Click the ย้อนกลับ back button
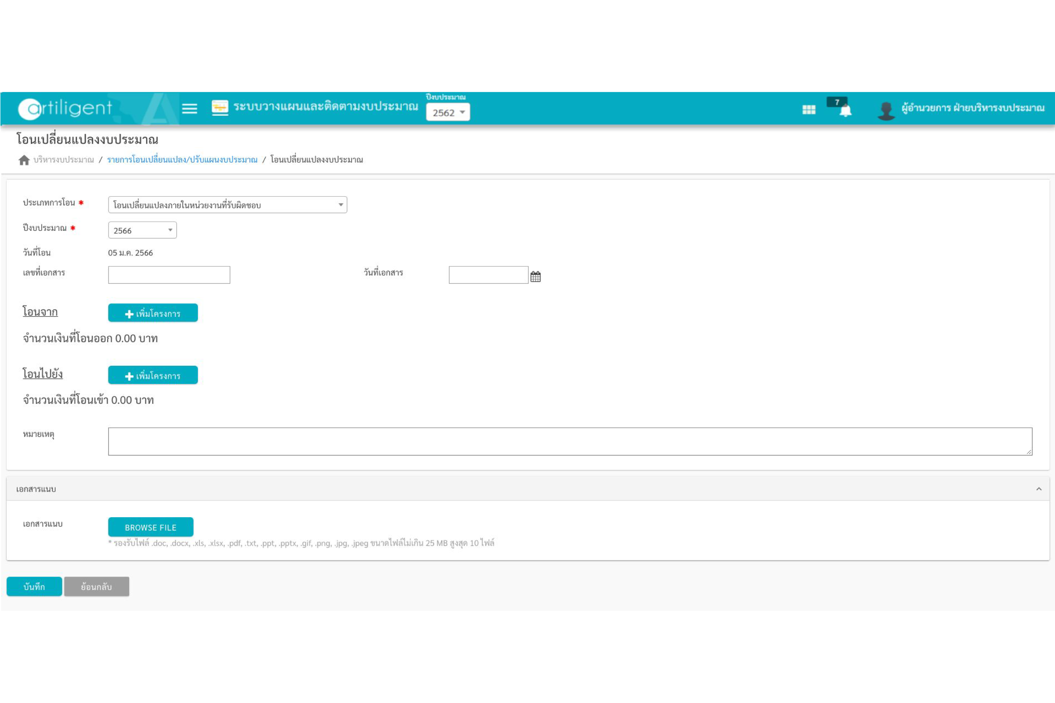 [96, 587]
